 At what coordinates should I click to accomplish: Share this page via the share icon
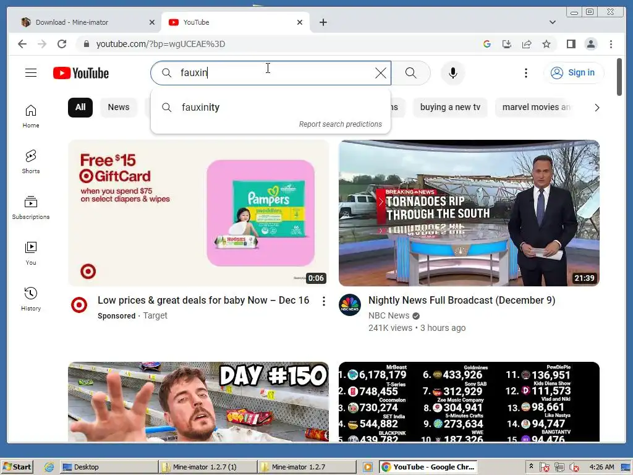click(527, 44)
